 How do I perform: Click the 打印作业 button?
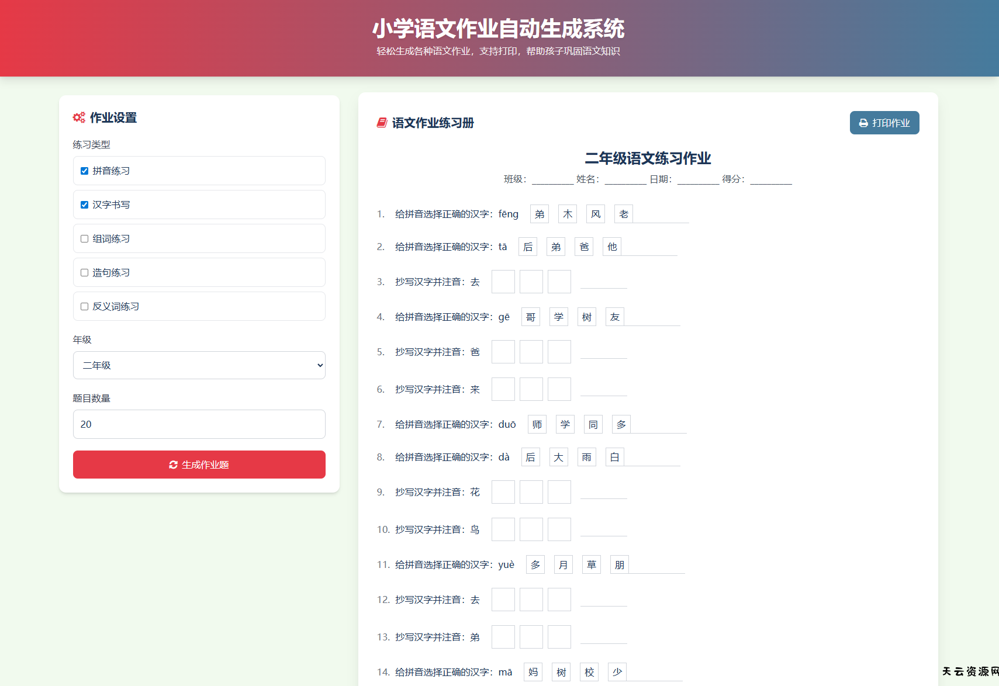click(884, 123)
